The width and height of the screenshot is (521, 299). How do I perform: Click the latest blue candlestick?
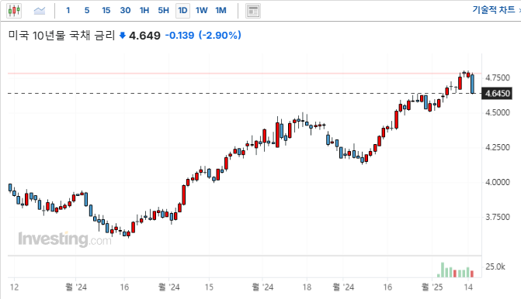pyautogui.click(x=473, y=84)
